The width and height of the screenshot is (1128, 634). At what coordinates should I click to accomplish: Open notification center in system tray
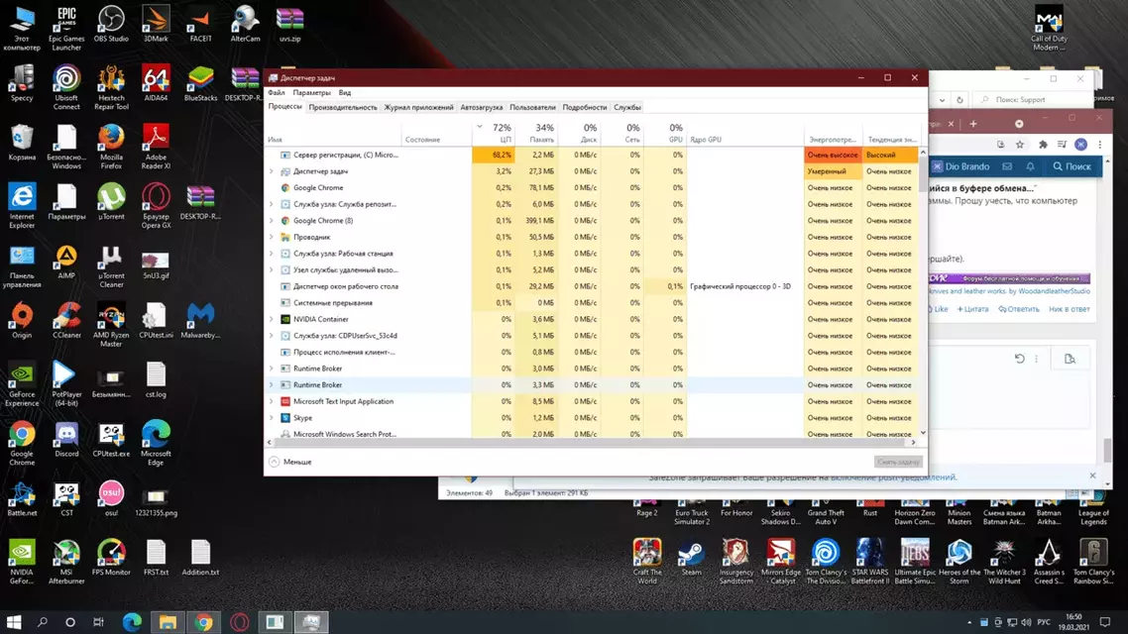point(1105,622)
